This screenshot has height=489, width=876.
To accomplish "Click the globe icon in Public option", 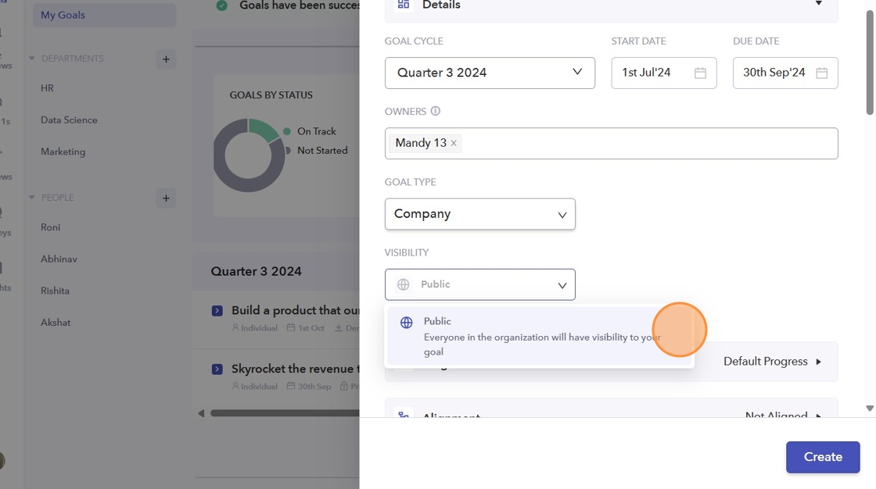I will (x=406, y=322).
